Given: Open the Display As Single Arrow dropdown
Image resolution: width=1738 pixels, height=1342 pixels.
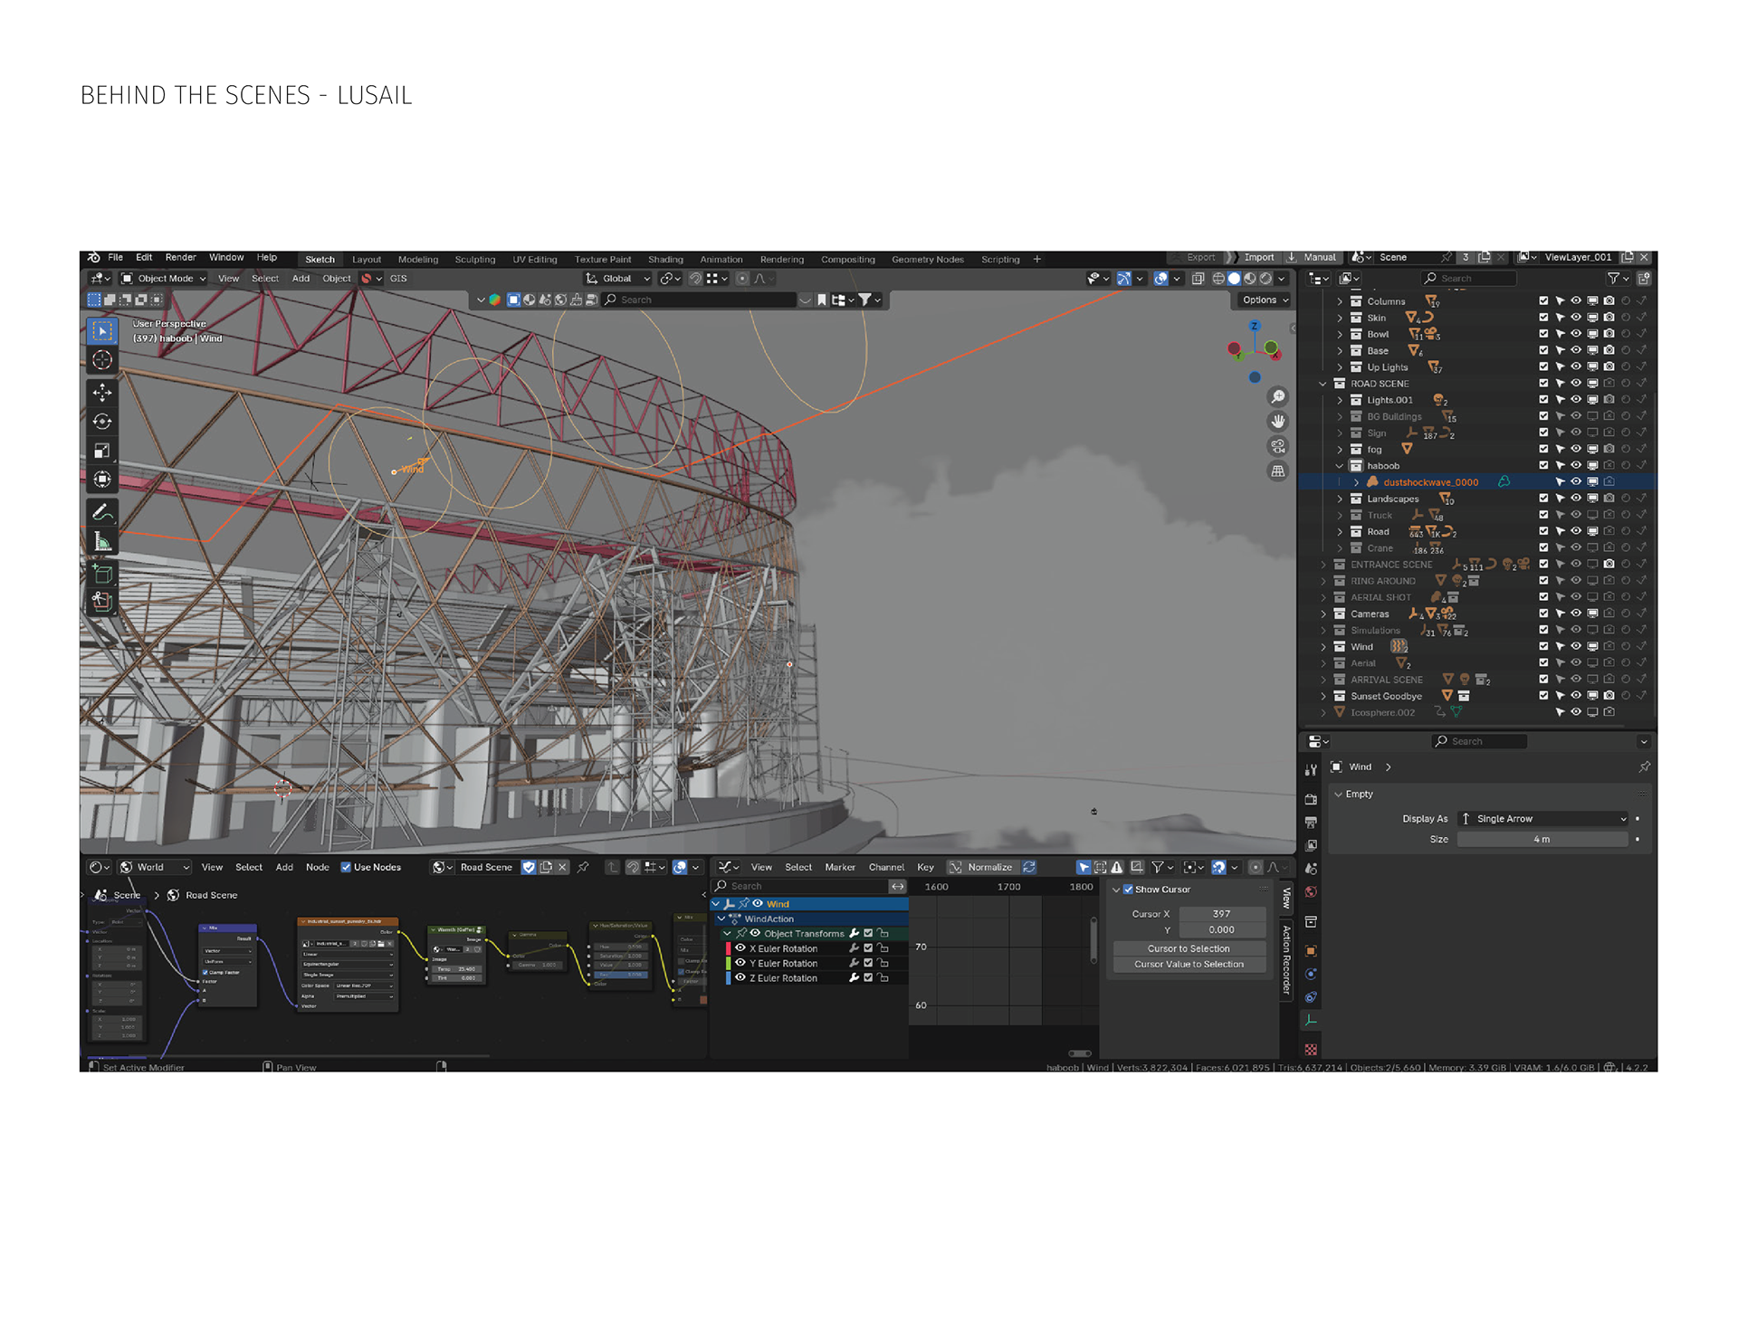Looking at the screenshot, I should (1544, 819).
